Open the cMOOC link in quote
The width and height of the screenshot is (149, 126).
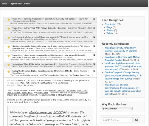coord(58,113)
